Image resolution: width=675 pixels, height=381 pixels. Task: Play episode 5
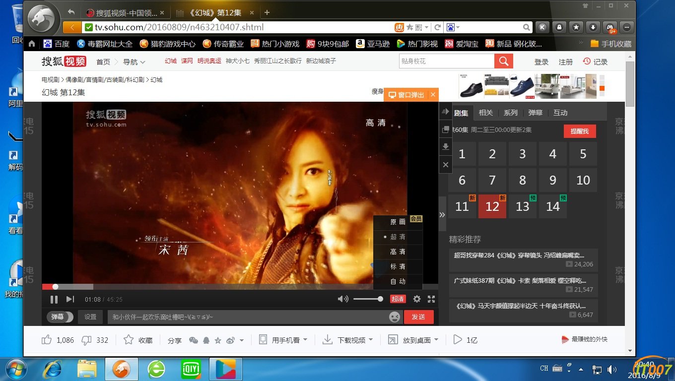(583, 154)
